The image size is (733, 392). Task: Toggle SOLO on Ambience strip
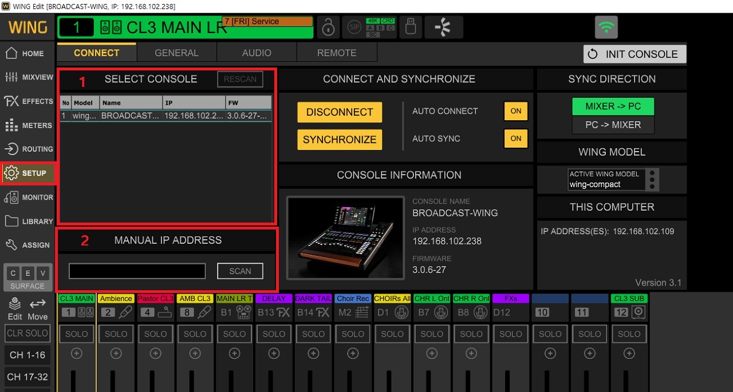[x=116, y=334]
